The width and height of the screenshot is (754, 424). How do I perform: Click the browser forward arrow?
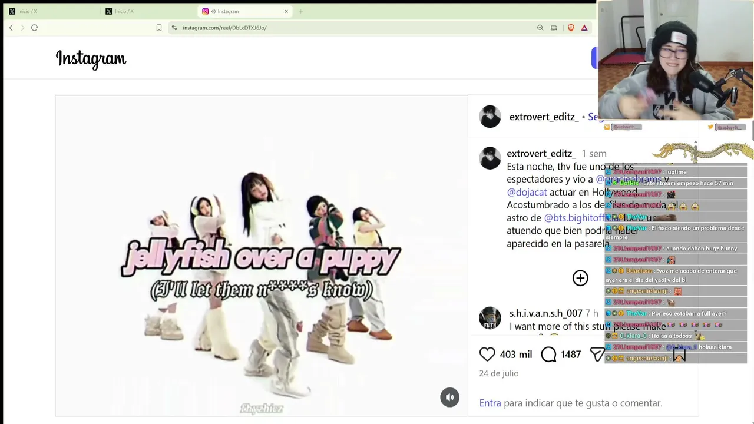click(x=22, y=28)
